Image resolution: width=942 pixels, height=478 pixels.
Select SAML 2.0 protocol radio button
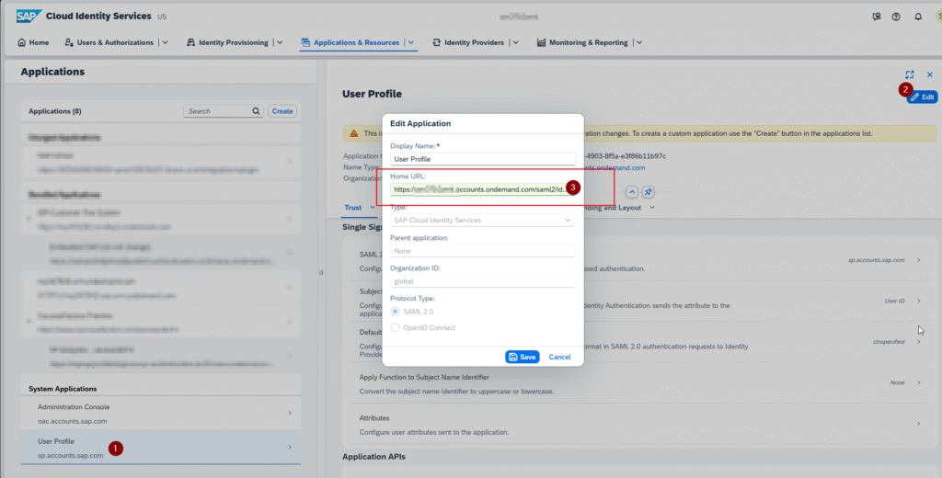pyautogui.click(x=396, y=312)
